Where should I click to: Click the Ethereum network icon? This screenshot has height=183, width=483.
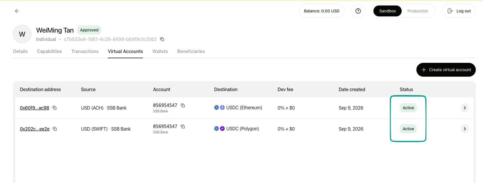point(222,107)
